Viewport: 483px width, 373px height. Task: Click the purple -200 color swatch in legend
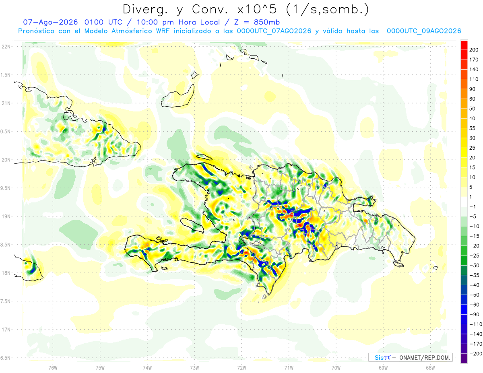(464, 359)
